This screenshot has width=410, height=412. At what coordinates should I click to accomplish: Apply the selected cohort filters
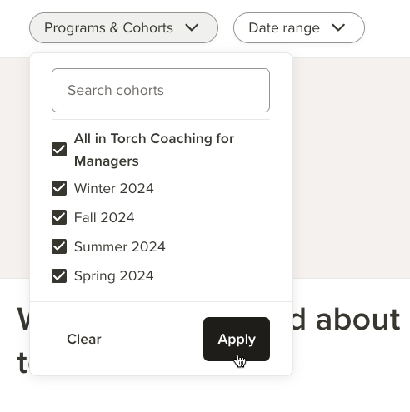[237, 339]
